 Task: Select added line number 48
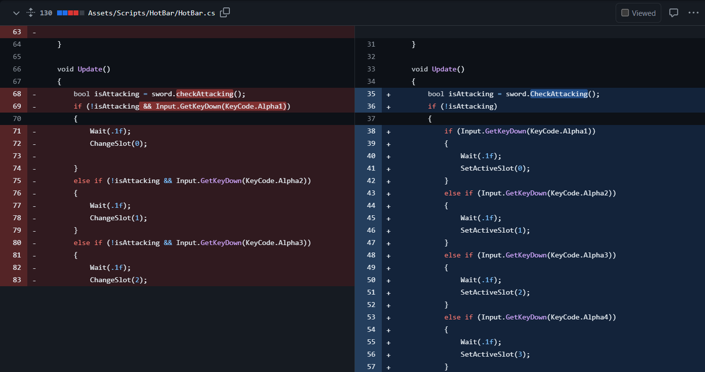[371, 255]
